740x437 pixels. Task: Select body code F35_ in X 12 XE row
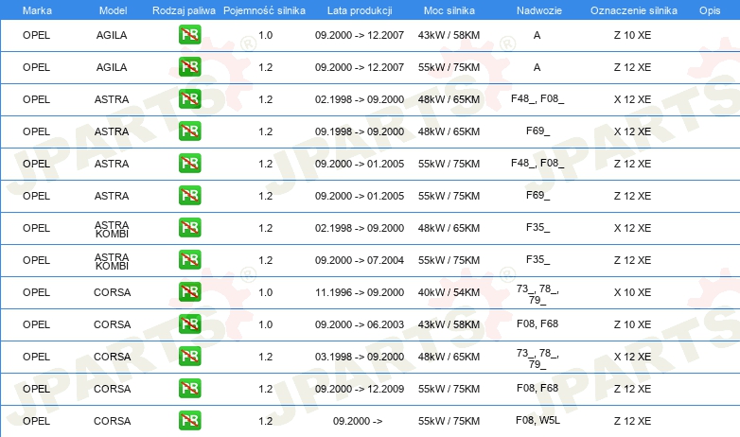tap(538, 227)
